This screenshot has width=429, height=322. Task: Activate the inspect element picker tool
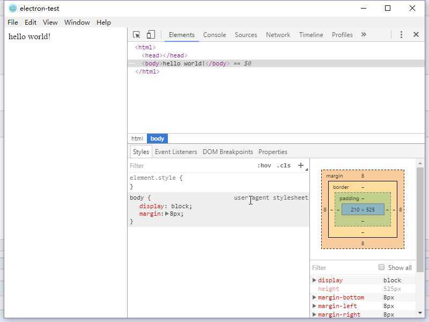(x=136, y=35)
